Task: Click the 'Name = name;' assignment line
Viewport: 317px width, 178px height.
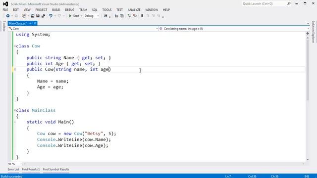Action: 53,81
